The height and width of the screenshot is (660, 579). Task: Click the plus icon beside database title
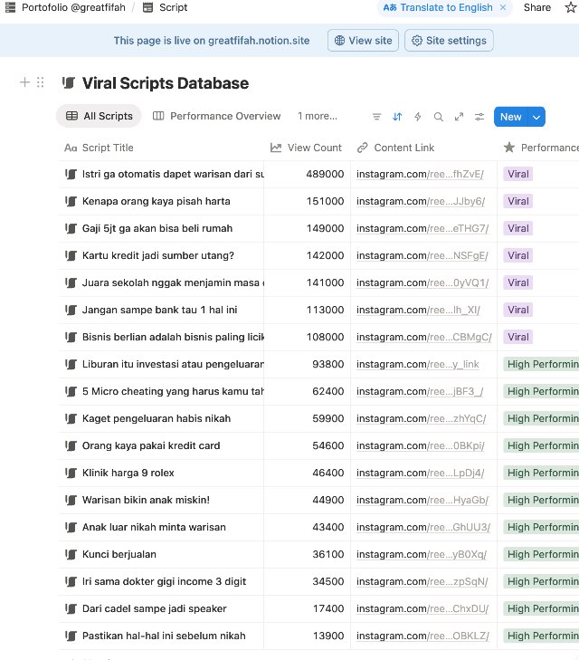[x=24, y=82]
